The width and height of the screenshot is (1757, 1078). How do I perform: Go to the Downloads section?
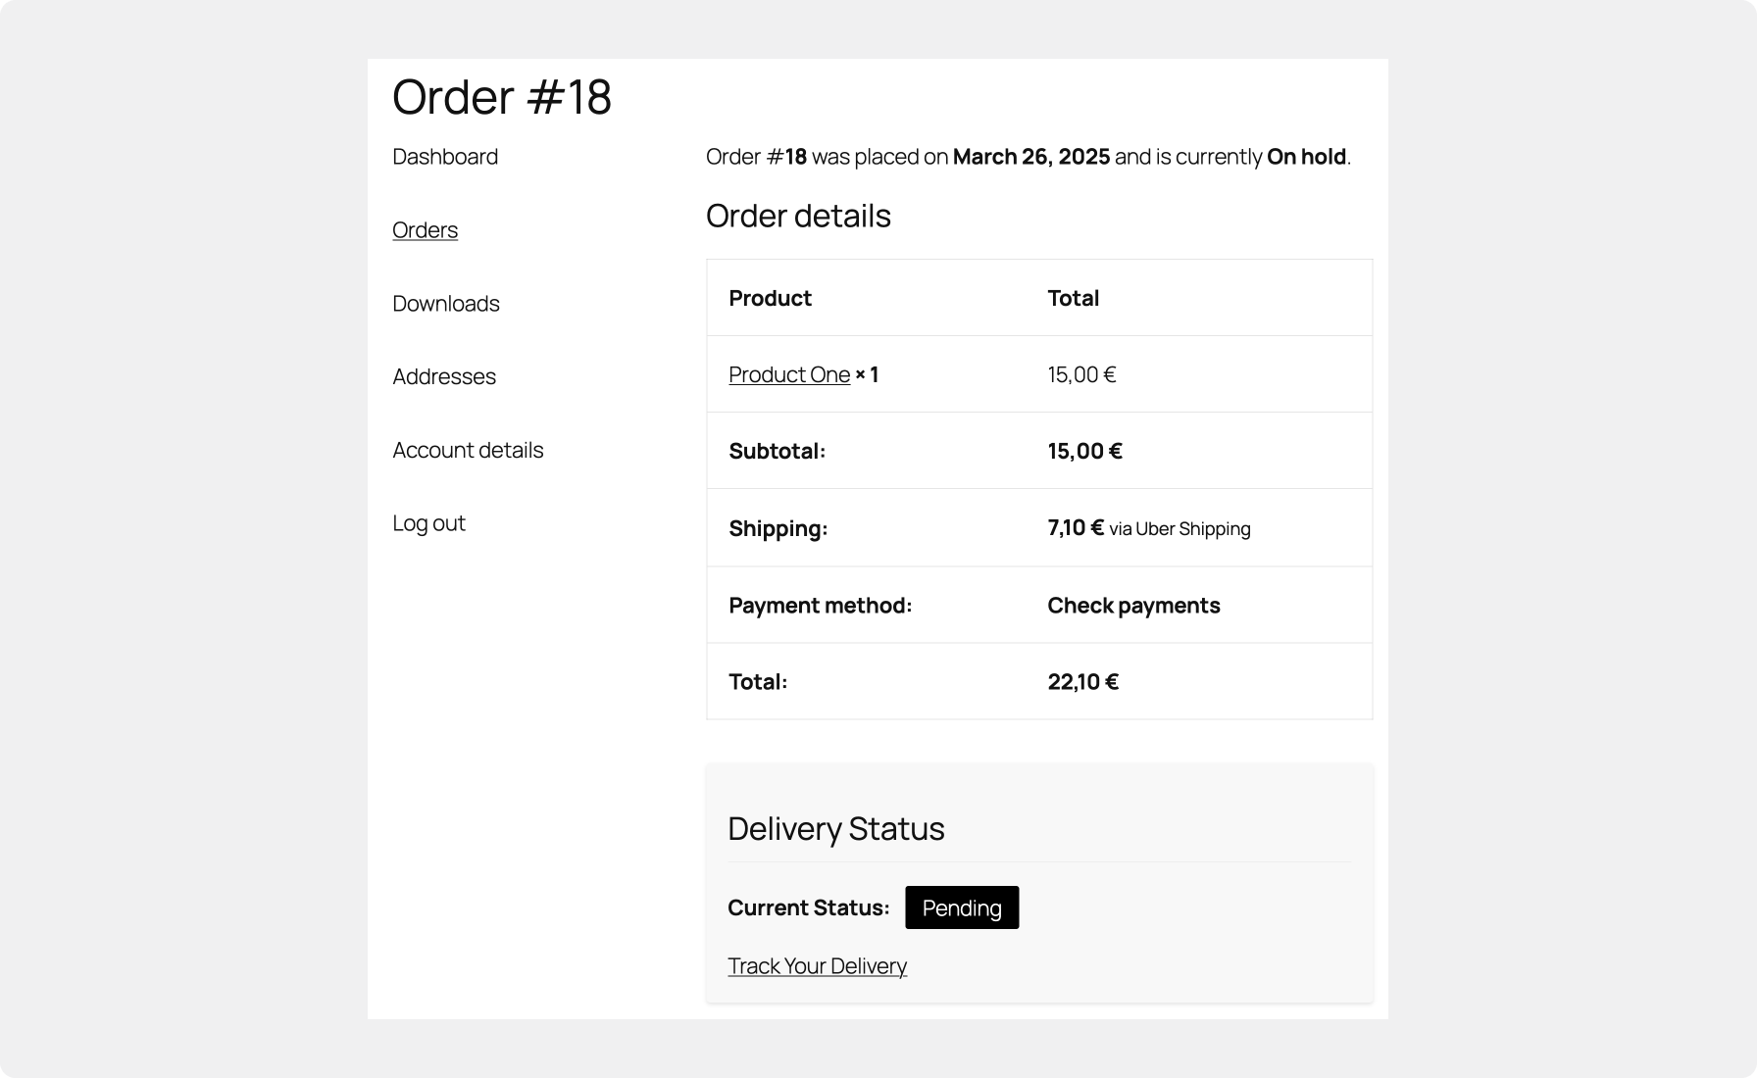[445, 303]
